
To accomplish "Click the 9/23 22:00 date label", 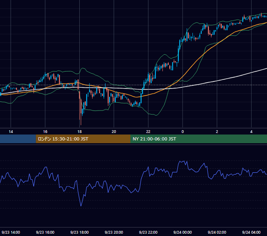I will point(148,232).
